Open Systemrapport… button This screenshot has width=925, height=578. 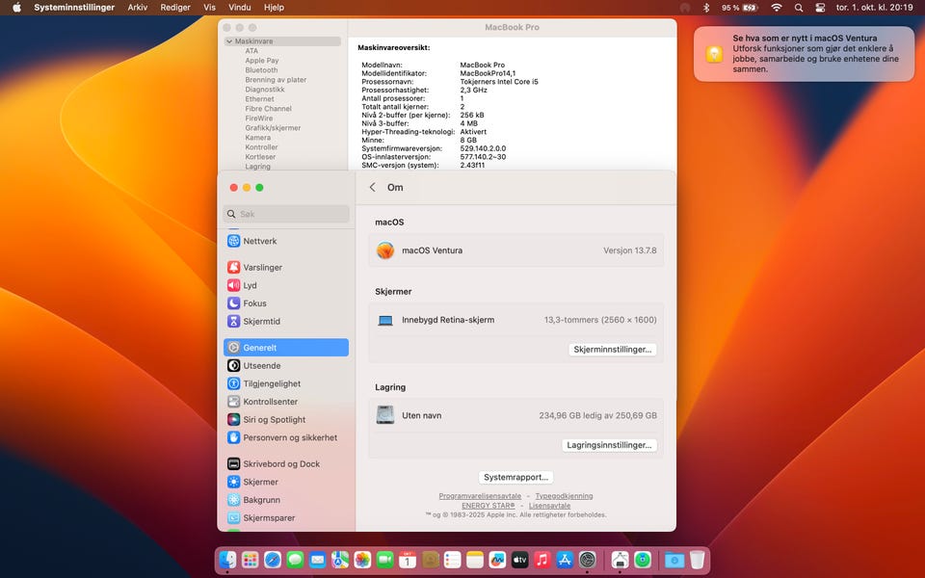[x=515, y=477]
